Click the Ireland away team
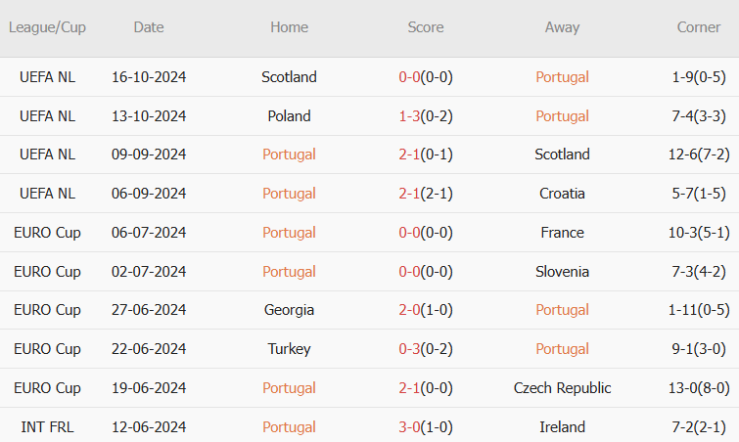Screen dimensions: 739x442 coord(562,427)
